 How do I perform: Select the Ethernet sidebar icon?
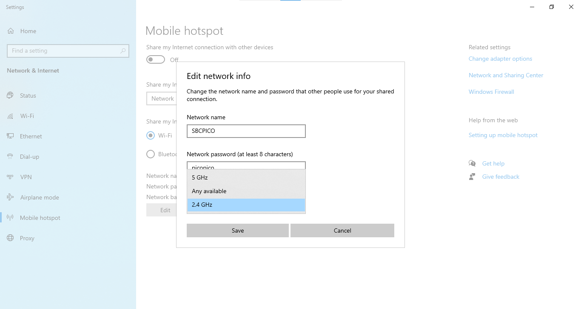(x=10, y=136)
